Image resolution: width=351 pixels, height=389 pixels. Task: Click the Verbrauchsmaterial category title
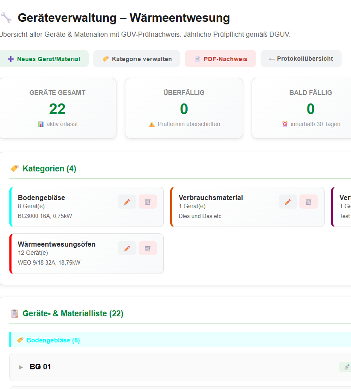(211, 198)
